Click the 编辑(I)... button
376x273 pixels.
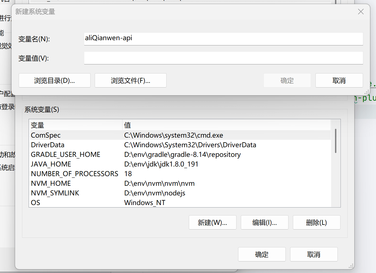coord(265,222)
